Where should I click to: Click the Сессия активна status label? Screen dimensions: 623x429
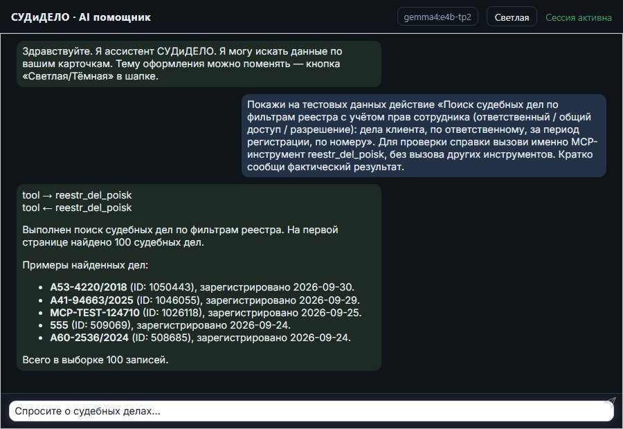[x=579, y=17]
